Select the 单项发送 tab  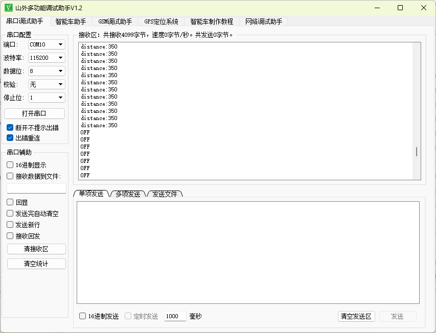(91, 194)
